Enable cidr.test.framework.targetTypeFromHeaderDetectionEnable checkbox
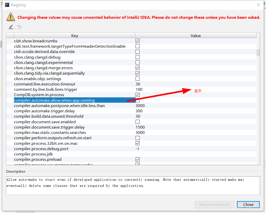This screenshot has height=213, width=266. click(138, 46)
